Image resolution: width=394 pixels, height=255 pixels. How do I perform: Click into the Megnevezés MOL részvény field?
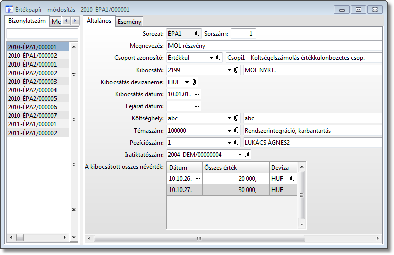coord(274,46)
